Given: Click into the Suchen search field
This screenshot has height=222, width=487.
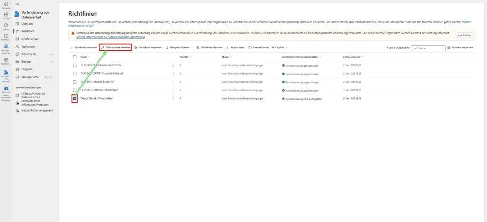Looking at the screenshot, I should pyautogui.click(x=430, y=48).
